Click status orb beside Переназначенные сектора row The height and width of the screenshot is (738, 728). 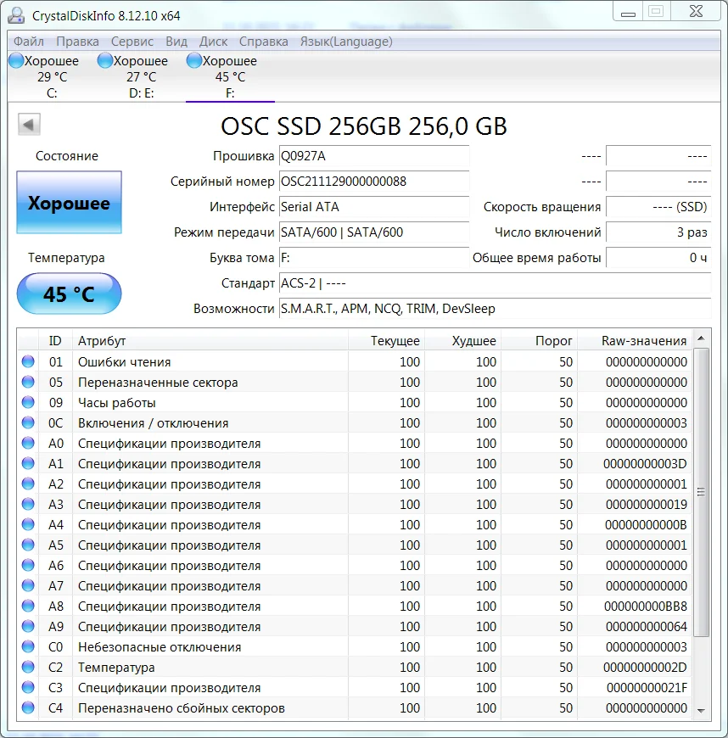(x=28, y=383)
